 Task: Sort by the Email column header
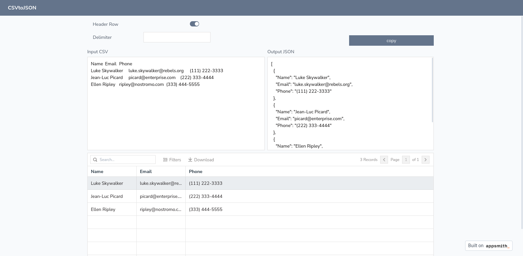click(146, 171)
